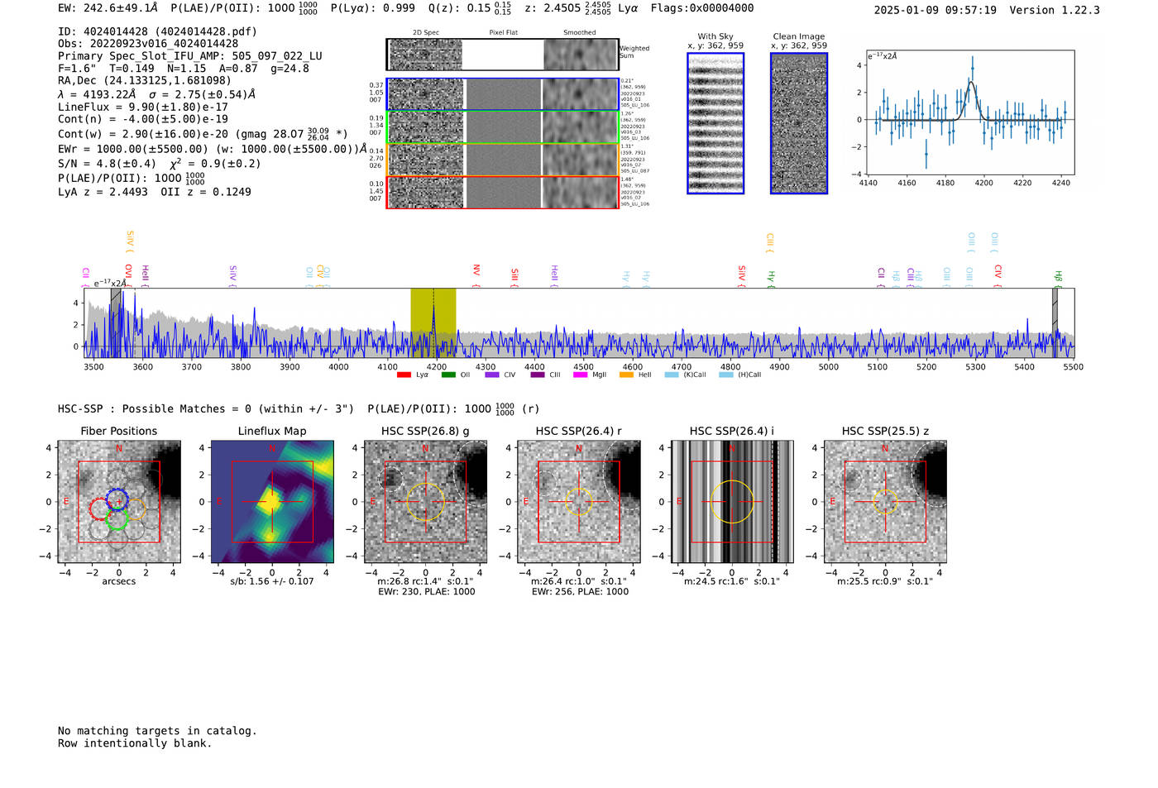
Task: Open the Fiber Positions image panel
Action: click(x=119, y=502)
